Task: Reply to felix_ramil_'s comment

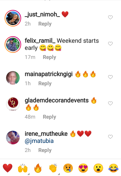Action: (x=49, y=57)
